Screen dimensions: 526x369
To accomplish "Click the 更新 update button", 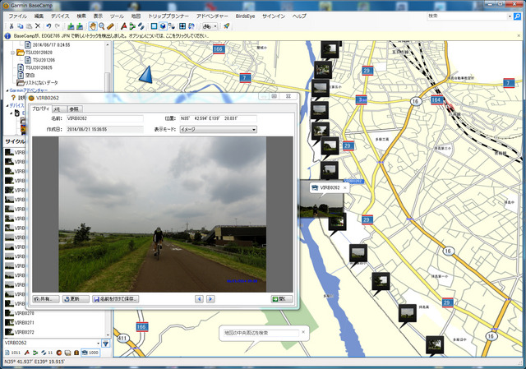I will 76,299.
